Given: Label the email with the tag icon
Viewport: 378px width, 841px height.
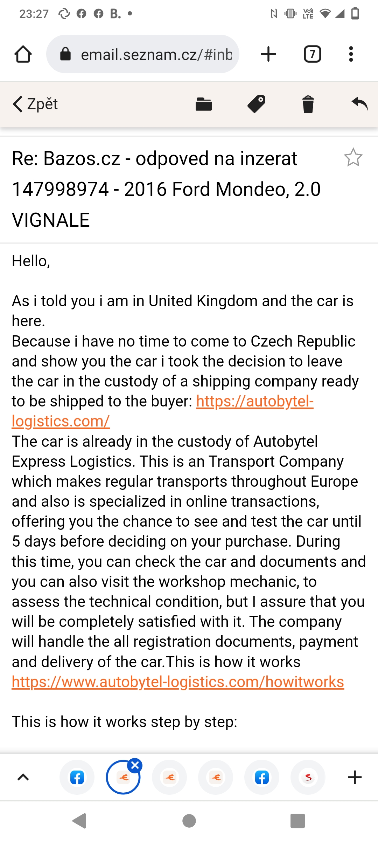Looking at the screenshot, I should 256,104.
